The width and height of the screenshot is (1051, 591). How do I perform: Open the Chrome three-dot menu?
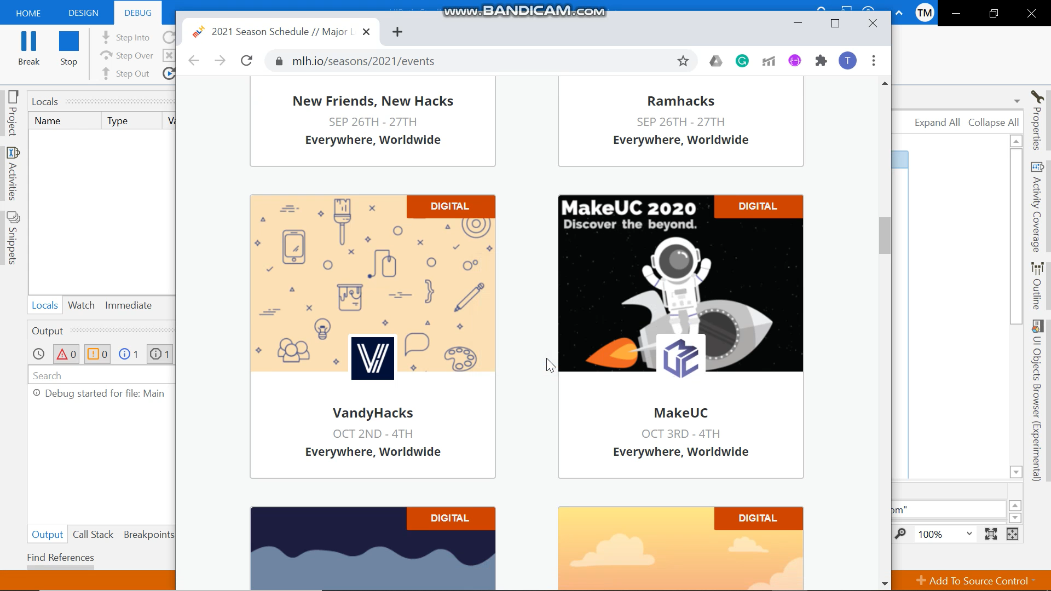click(x=874, y=61)
